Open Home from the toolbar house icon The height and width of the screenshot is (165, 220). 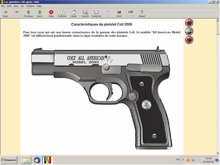(74, 14)
